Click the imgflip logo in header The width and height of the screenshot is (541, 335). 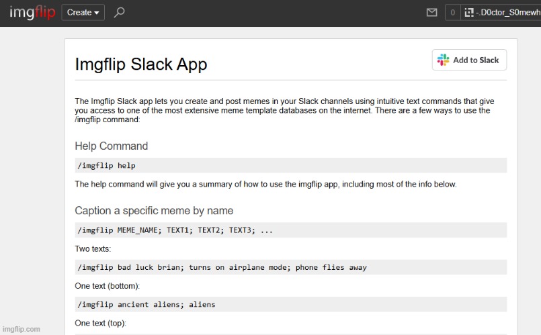tap(32, 13)
